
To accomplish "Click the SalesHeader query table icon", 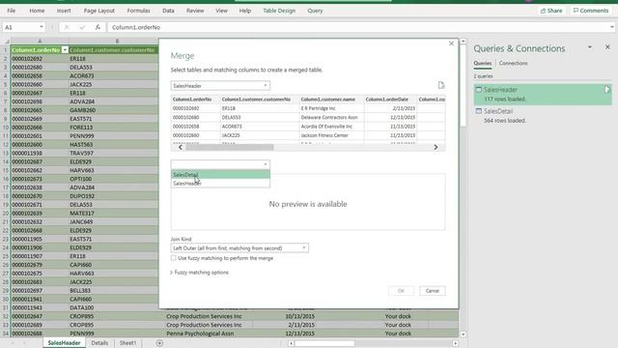I will tap(479, 90).
